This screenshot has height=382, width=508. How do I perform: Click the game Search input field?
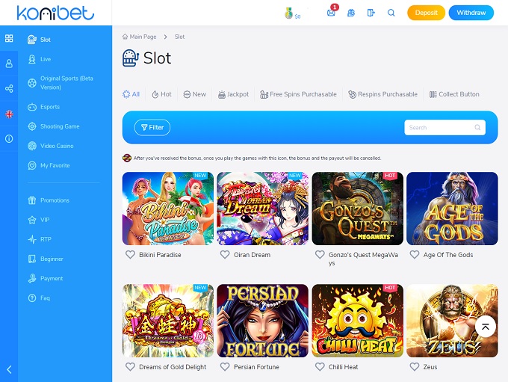444,127
